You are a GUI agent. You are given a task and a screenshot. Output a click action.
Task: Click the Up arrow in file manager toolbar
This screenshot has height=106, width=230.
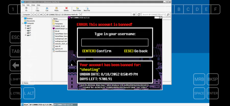pyautogui.click(x=26, y=9)
